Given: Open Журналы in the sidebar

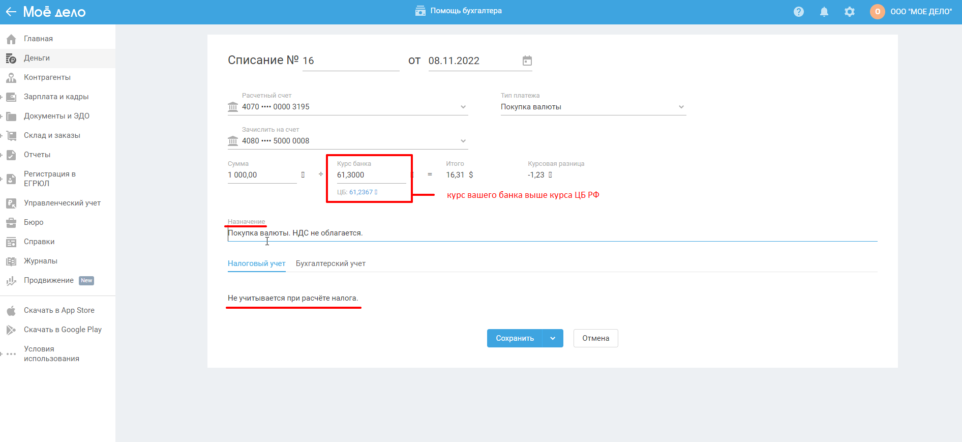Looking at the screenshot, I should (41, 261).
